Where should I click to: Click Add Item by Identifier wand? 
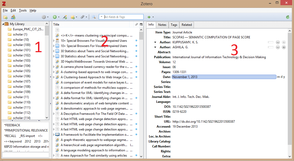tap(65, 17)
